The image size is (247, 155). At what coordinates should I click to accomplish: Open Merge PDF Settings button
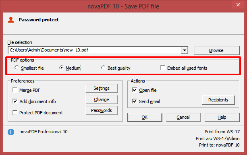tap(102, 88)
